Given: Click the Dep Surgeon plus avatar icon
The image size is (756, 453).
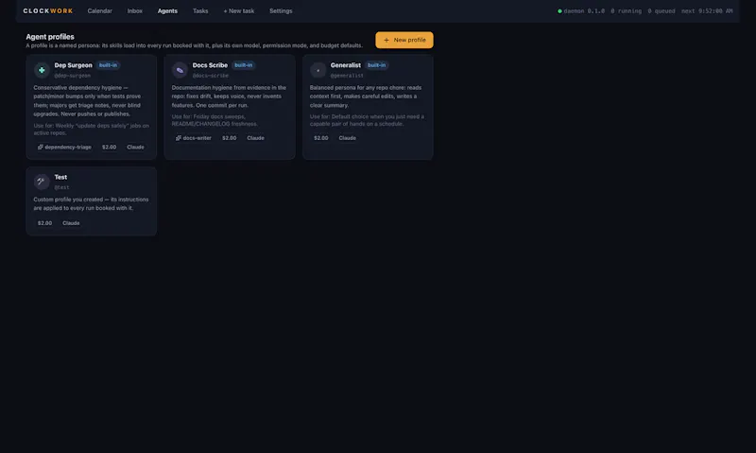Looking at the screenshot, I should point(42,70).
